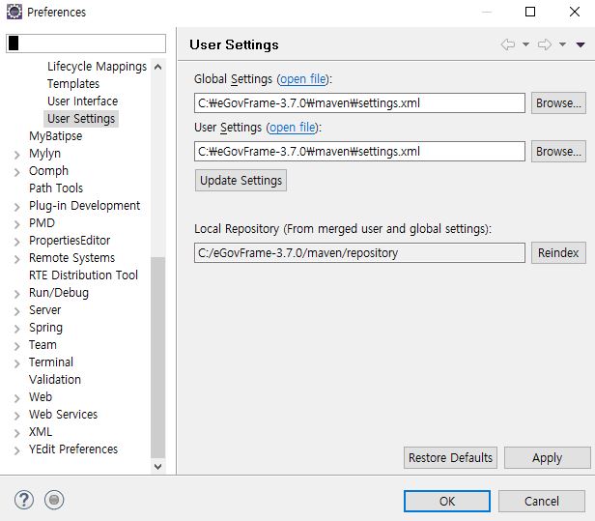Expand the Run/Debug preferences node
This screenshot has height=521, width=595.
coord(17,293)
